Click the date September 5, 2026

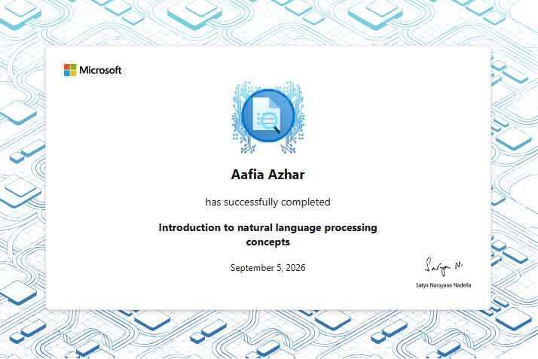click(267, 267)
